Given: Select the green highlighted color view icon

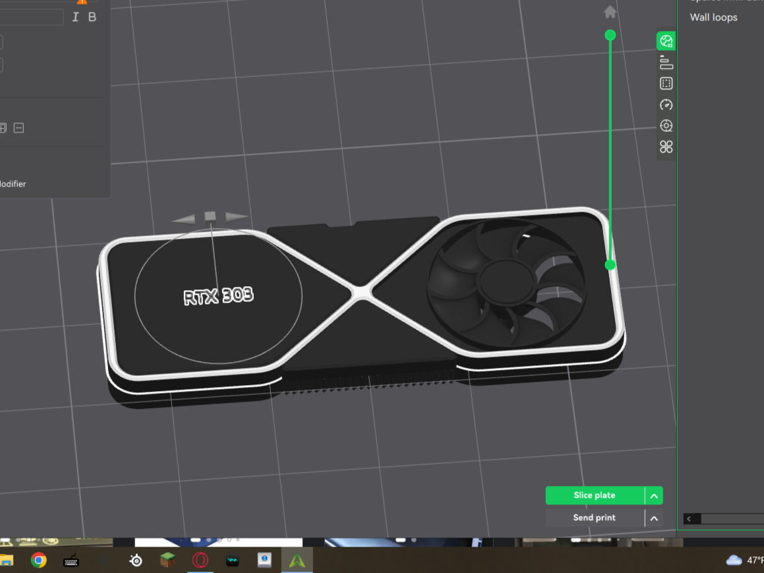Looking at the screenshot, I should pos(666,41).
